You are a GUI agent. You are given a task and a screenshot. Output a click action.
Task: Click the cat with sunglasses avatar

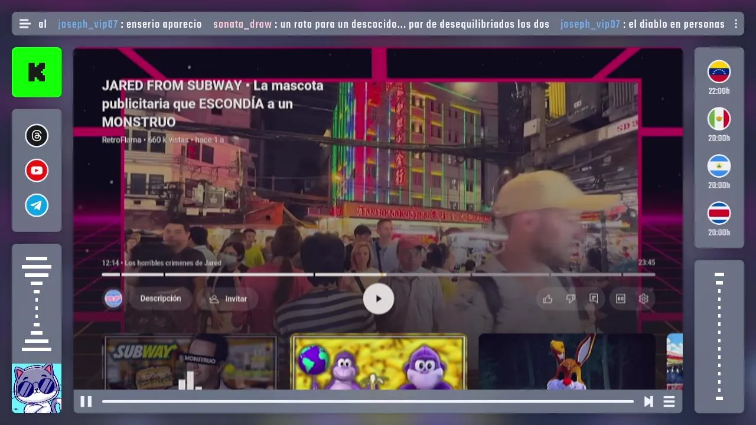[37, 388]
